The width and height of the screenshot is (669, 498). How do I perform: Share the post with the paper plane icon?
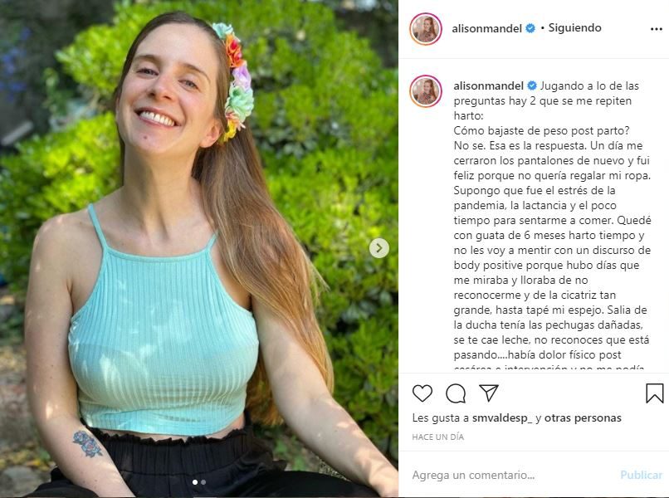[x=489, y=393]
